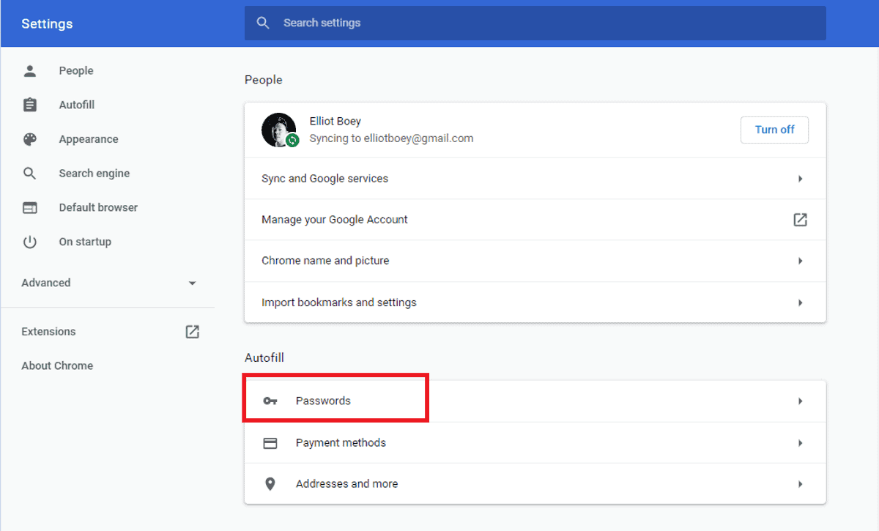This screenshot has width=879, height=531.
Task: Click in the Search settings field
Action: click(535, 23)
